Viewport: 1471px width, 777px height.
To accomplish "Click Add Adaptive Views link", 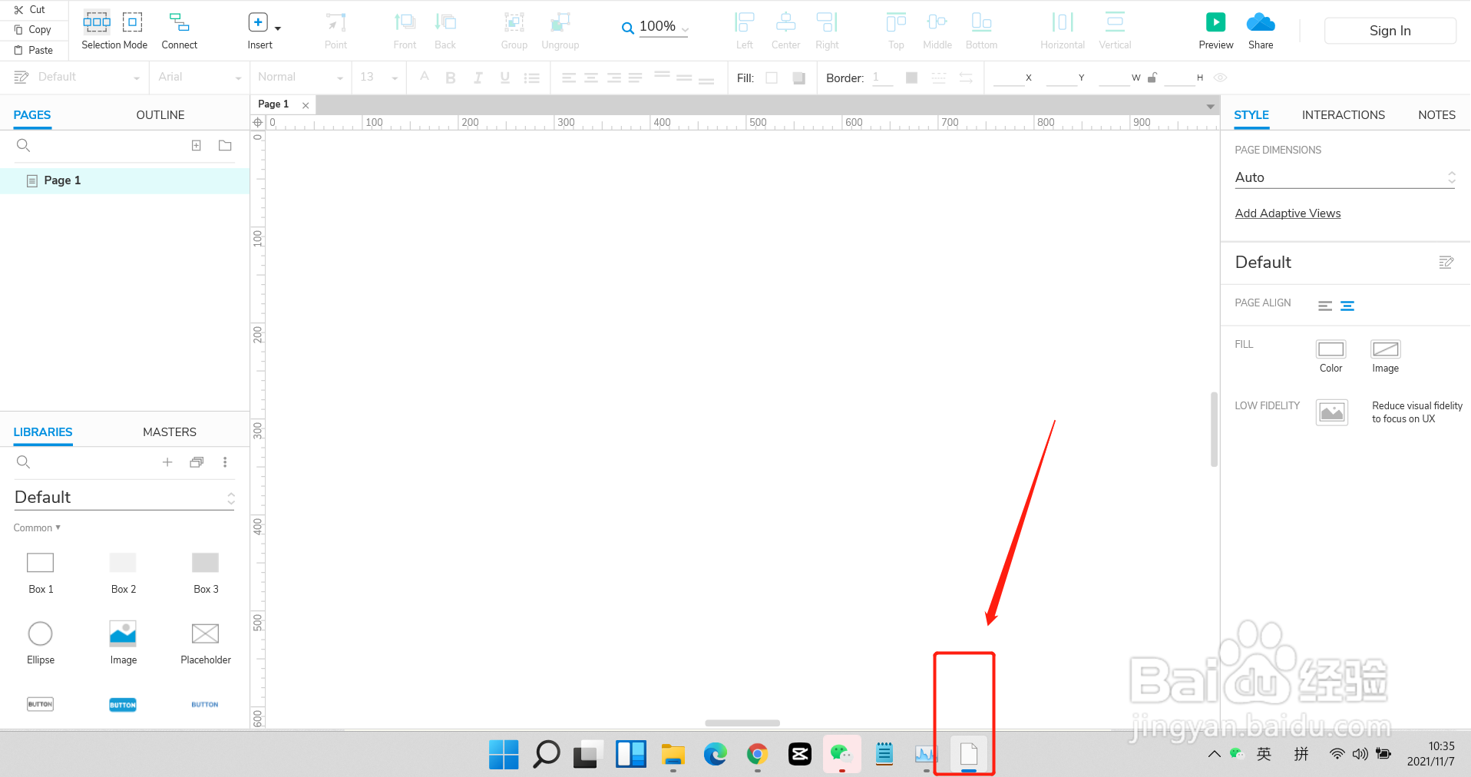I will [1288, 213].
